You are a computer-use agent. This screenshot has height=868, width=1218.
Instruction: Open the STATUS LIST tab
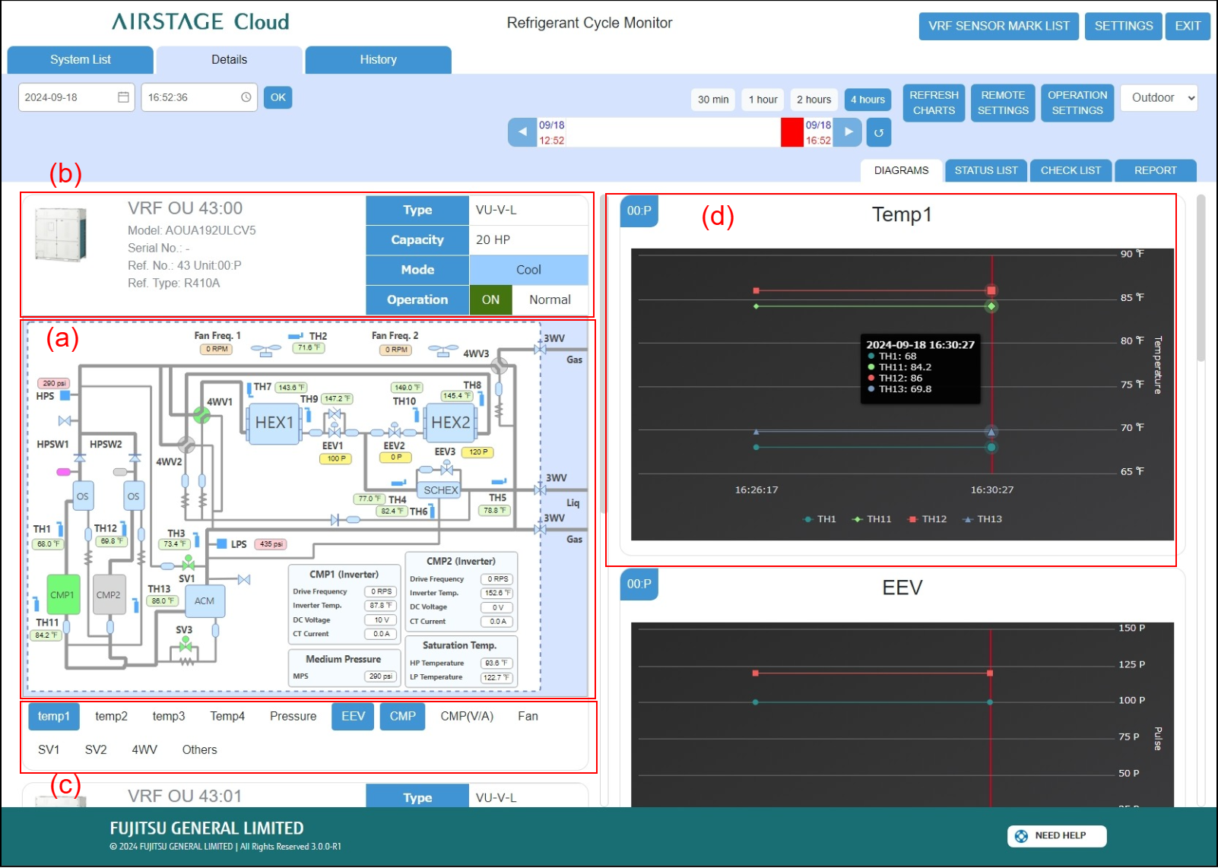(x=985, y=170)
